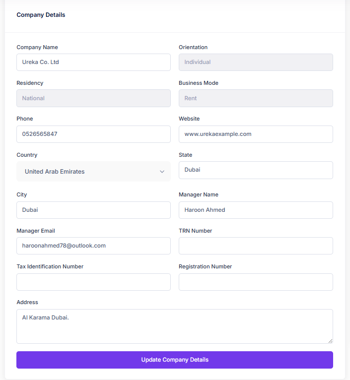350x380 pixels.
Task: Click into the State field
Action: click(256, 170)
